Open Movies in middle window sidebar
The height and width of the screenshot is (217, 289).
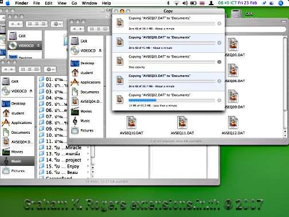[x=86, y=111]
